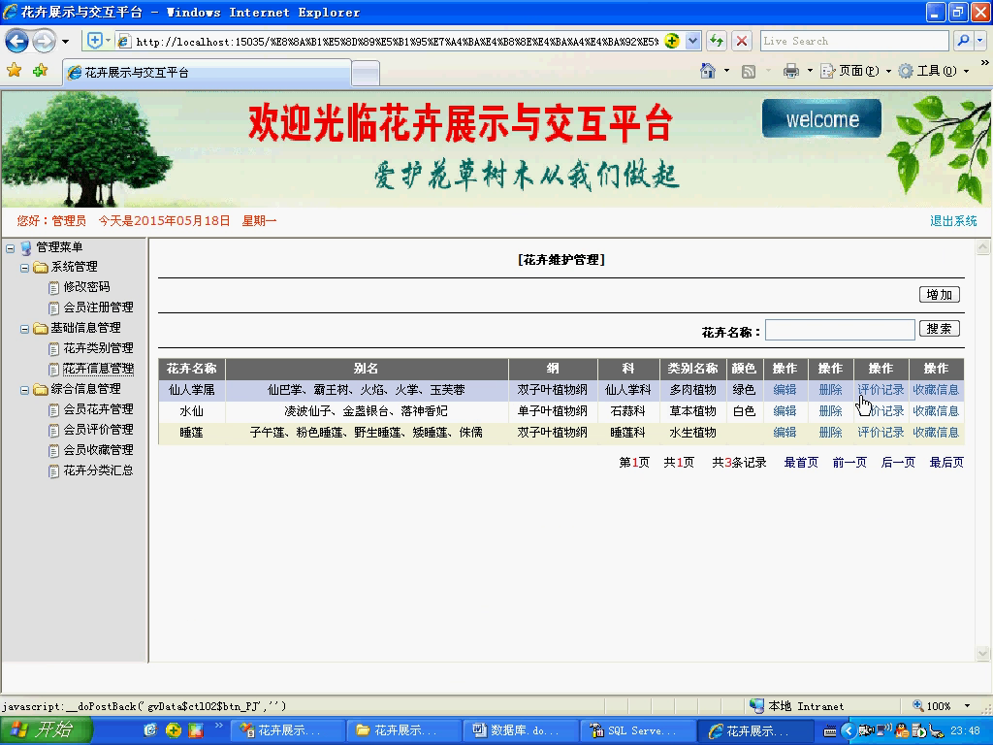The width and height of the screenshot is (993, 745).
Task: Open the address bar URL dropdown
Action: [692, 41]
